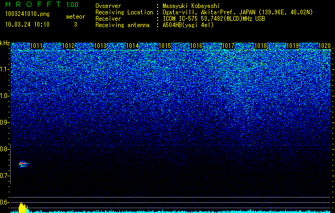Click the meteor echo in spectrogram

tap(23, 164)
